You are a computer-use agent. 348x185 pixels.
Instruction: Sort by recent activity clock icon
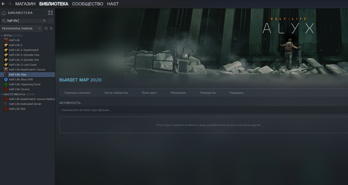click(46, 28)
